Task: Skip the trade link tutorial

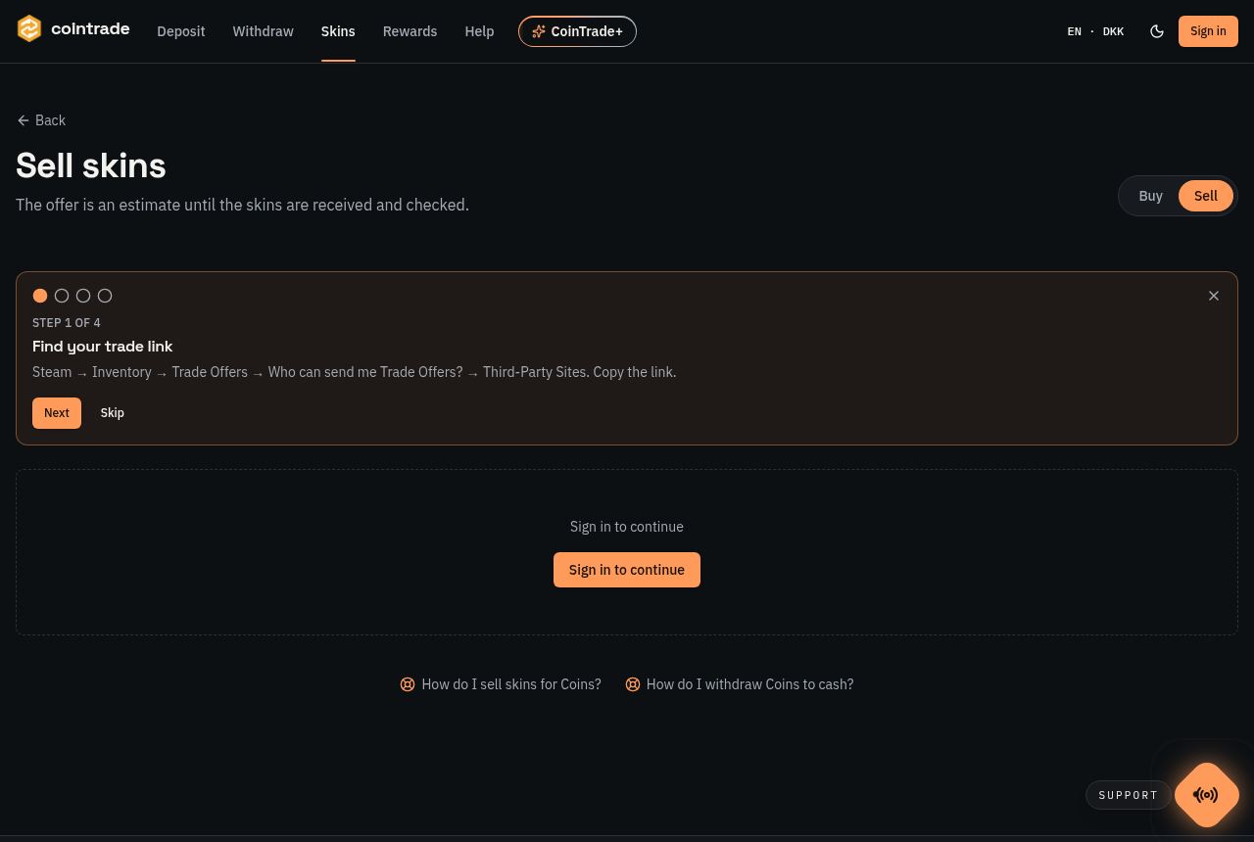Action: coord(112,413)
